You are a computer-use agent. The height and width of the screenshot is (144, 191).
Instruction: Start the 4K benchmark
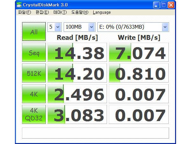coord(34,94)
